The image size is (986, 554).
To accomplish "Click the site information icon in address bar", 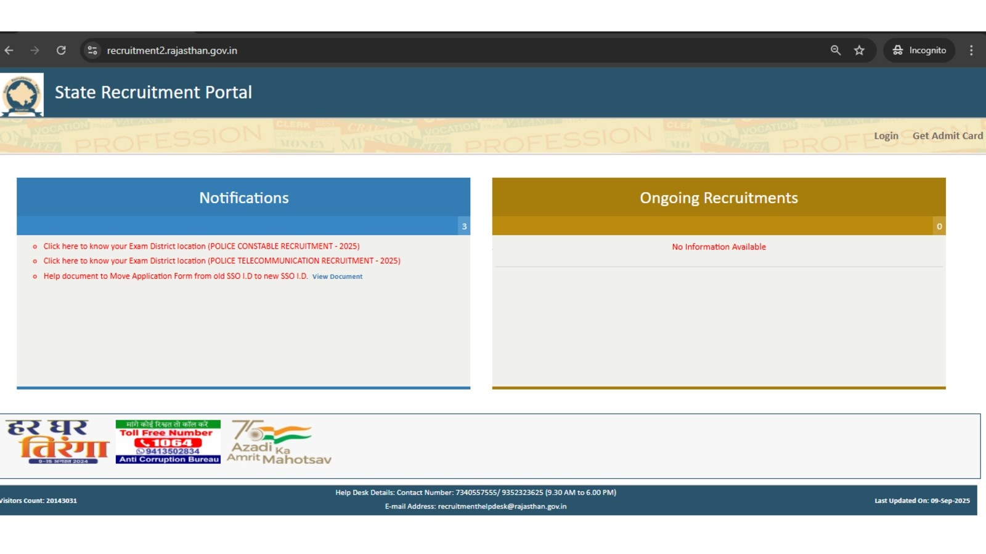I will click(x=92, y=50).
